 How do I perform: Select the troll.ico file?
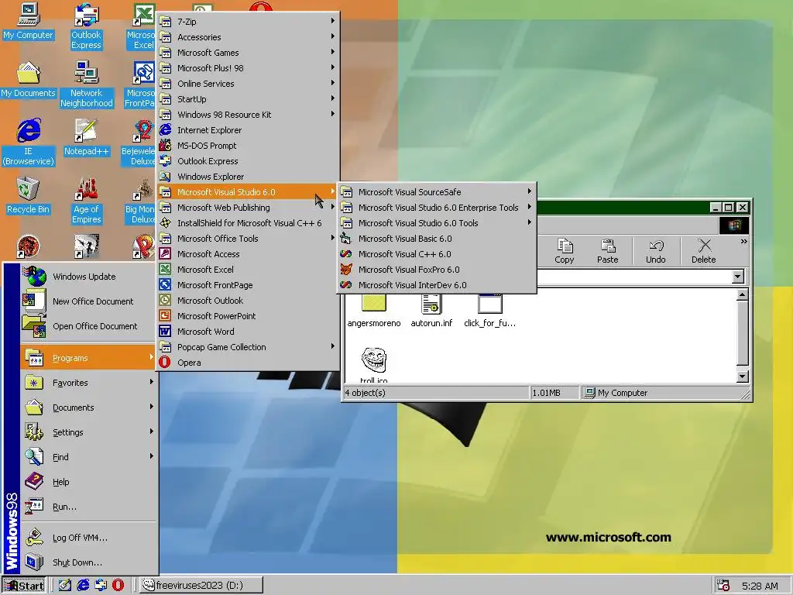pyautogui.click(x=374, y=366)
